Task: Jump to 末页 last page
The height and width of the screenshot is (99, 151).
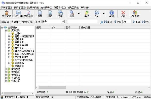Action: 146,22
